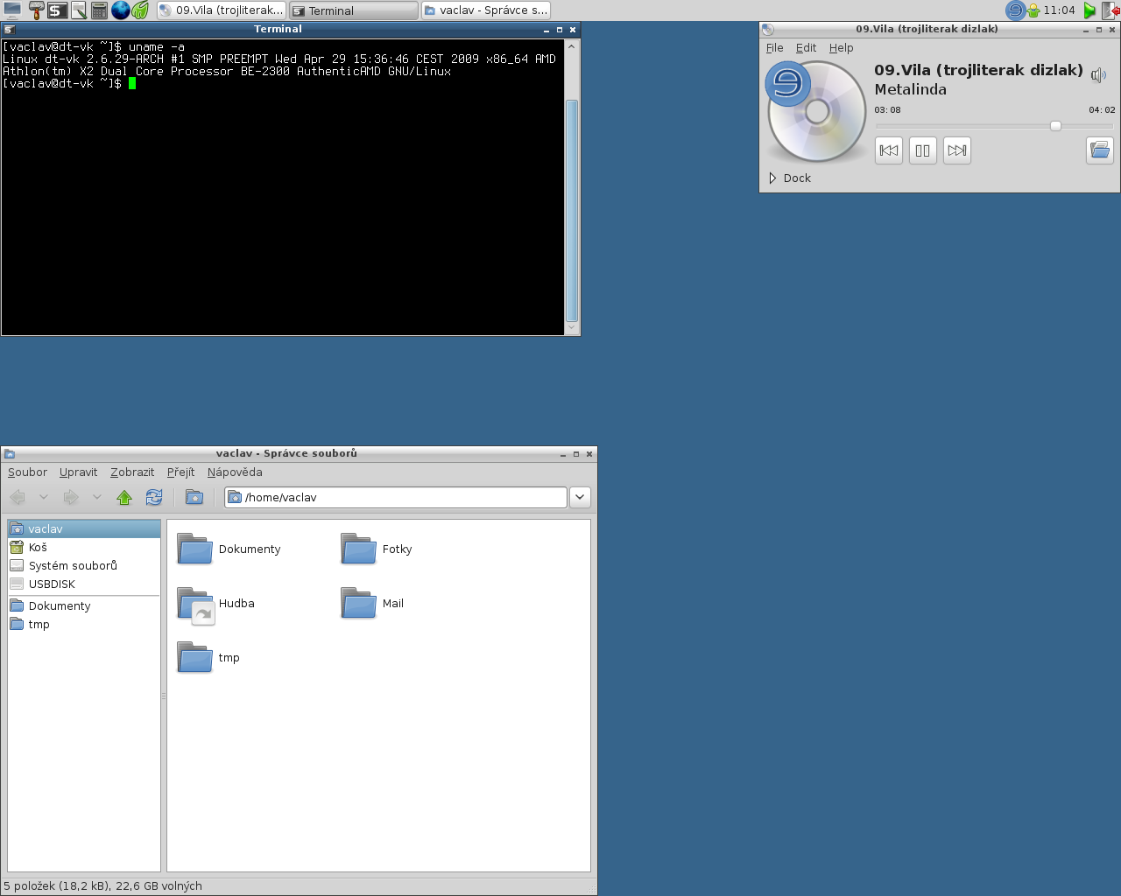Select the Dokumenty bookmark in sidebar
The image size is (1121, 896).
click(84, 605)
